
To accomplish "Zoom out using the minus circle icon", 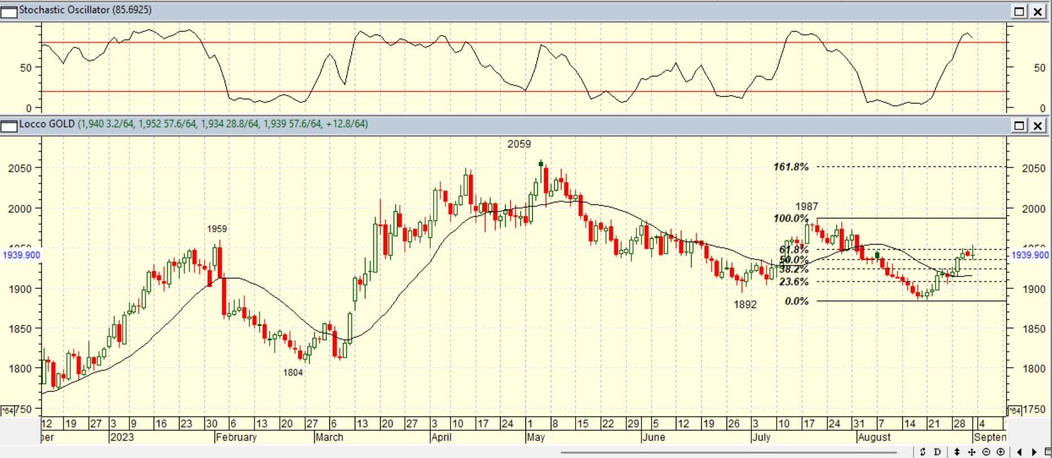I will pos(986,452).
